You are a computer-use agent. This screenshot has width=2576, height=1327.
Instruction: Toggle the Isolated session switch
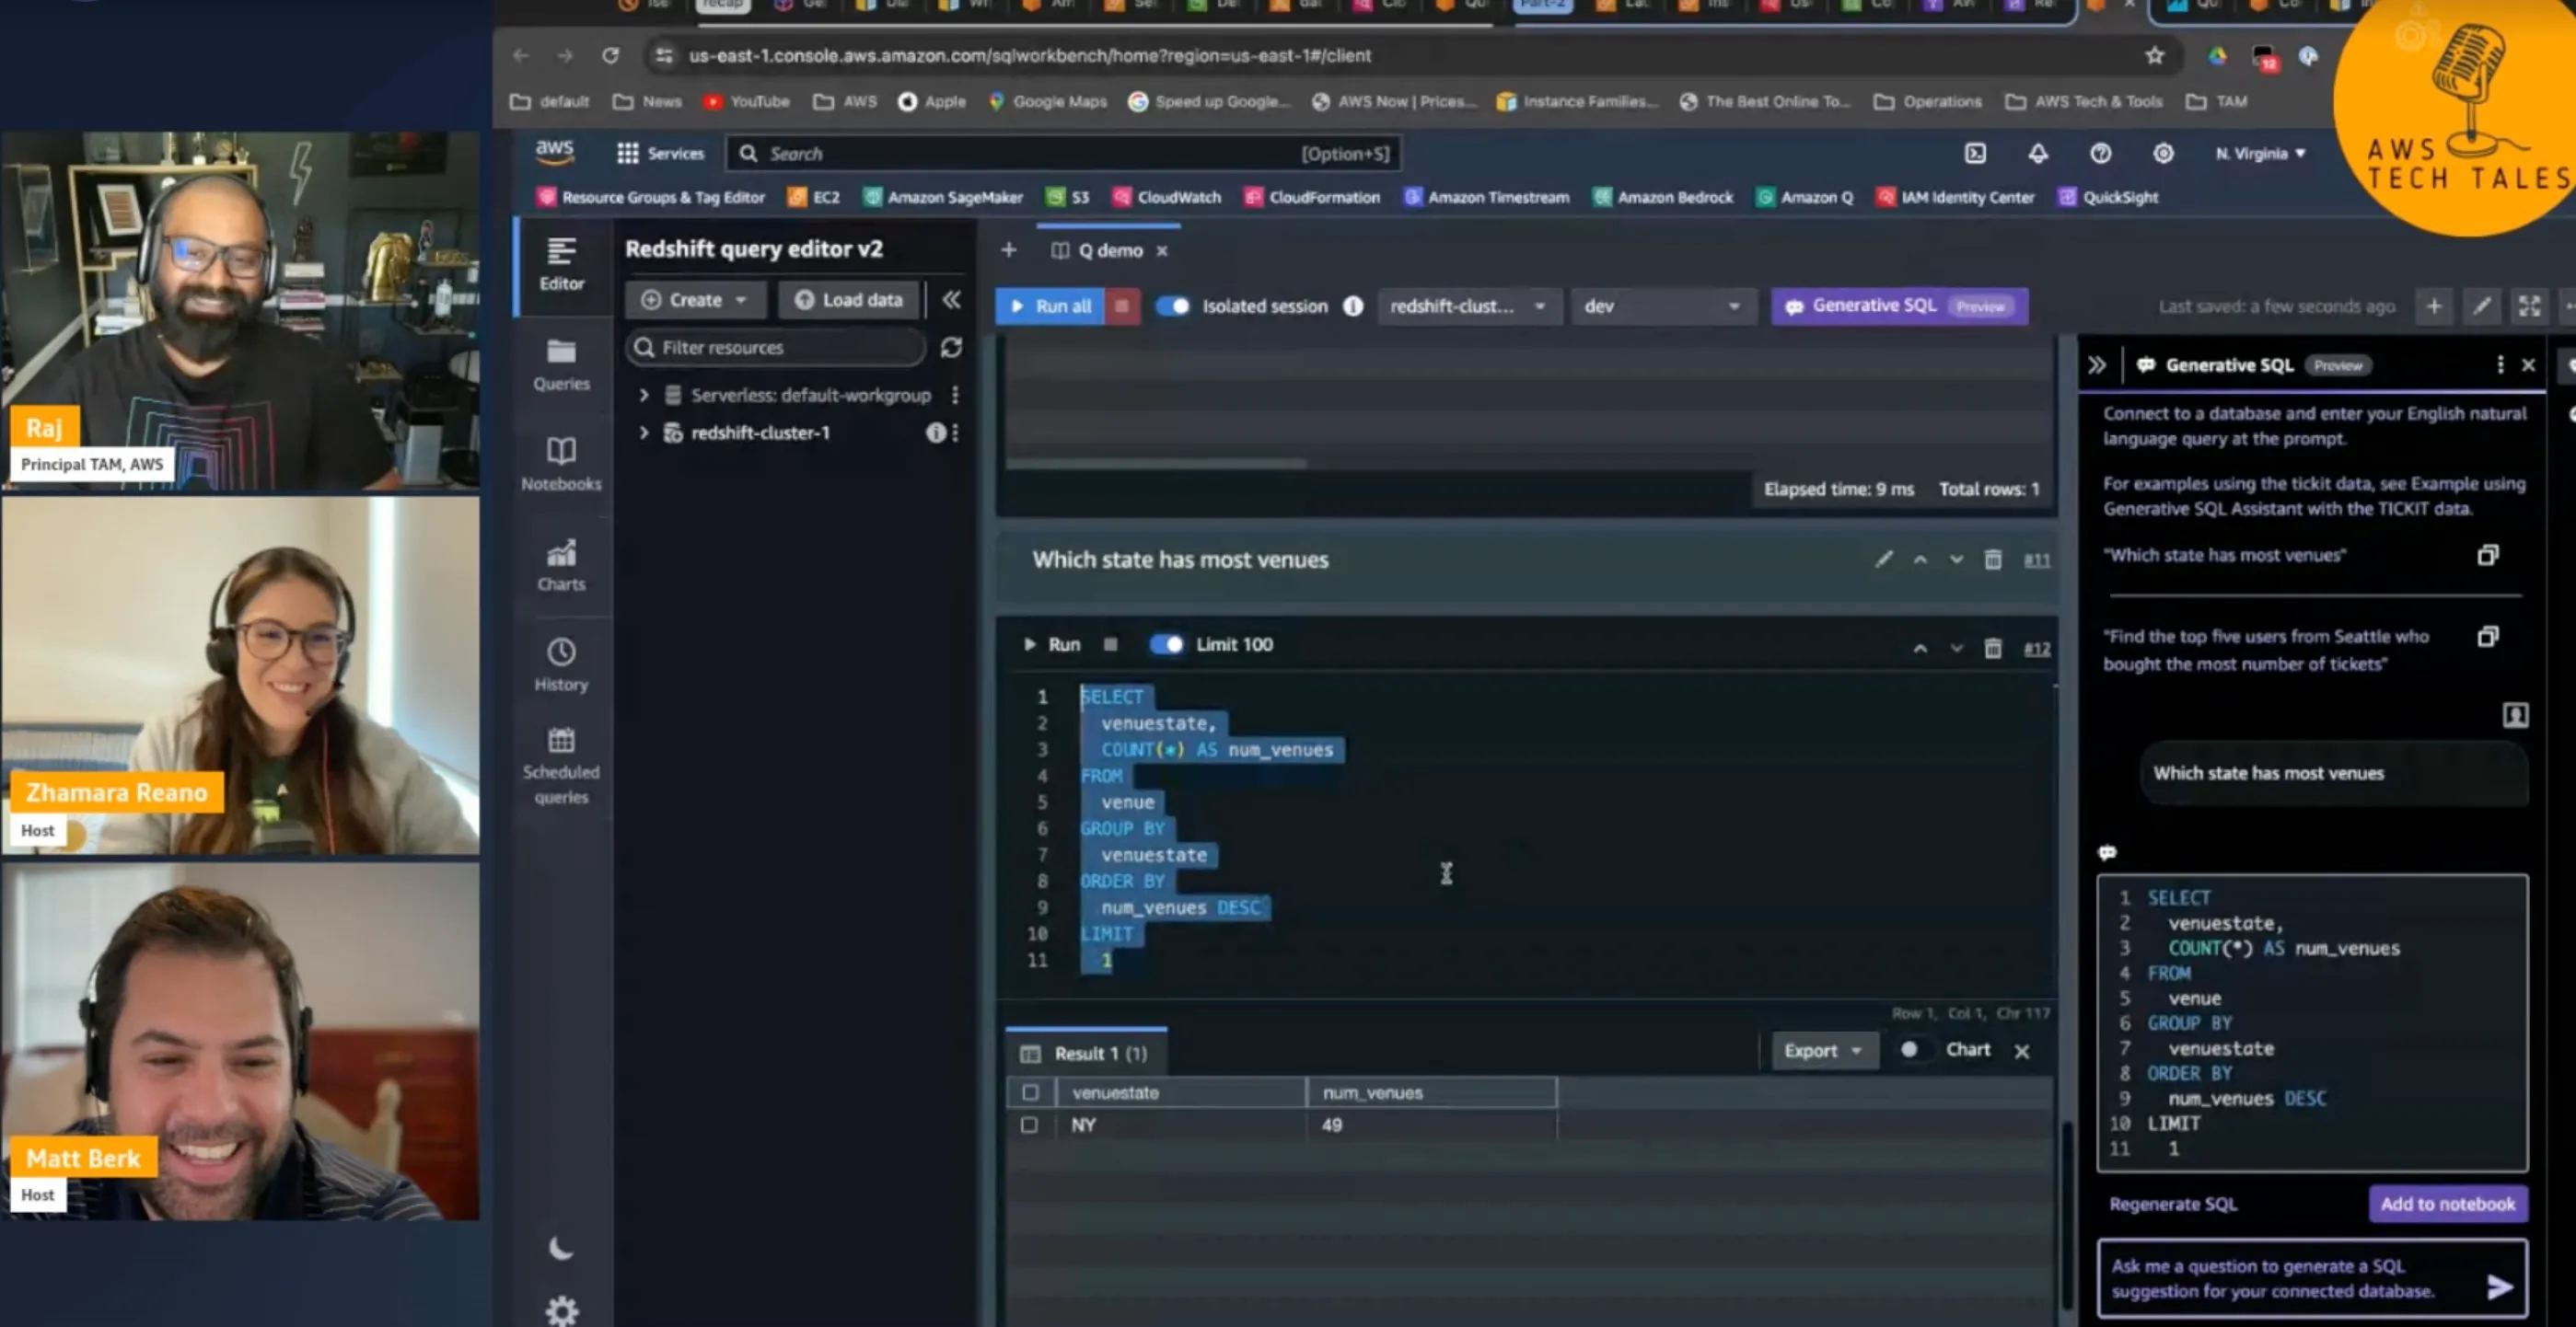click(1173, 306)
